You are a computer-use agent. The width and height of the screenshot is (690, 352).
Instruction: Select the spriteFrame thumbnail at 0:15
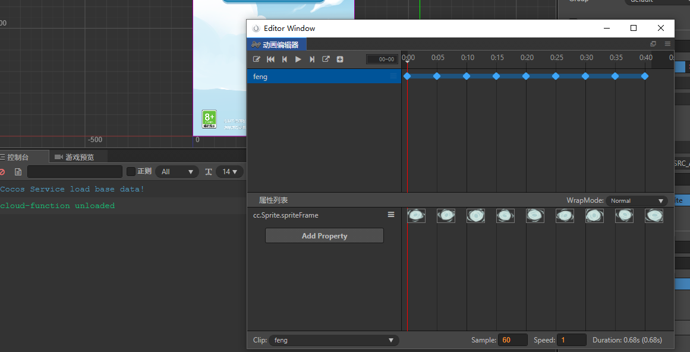pyautogui.click(x=505, y=216)
